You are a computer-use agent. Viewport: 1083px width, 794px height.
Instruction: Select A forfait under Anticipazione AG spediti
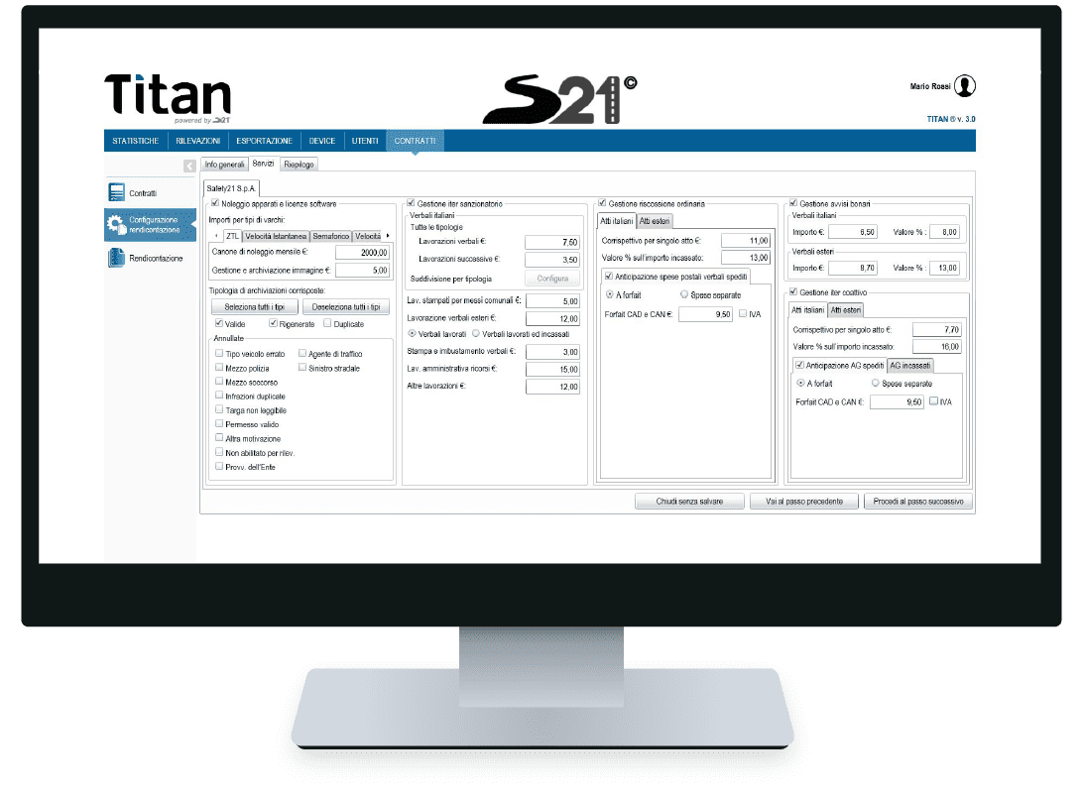tap(800, 383)
